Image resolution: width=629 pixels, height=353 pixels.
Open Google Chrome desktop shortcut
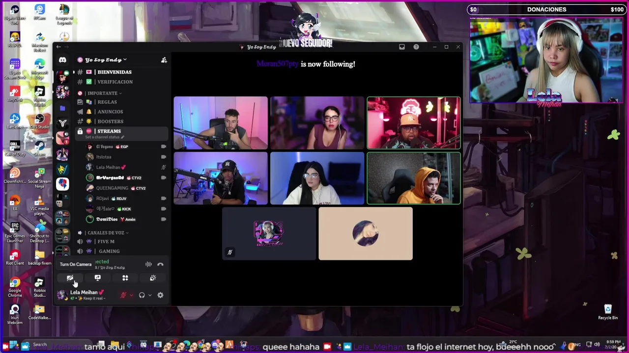[15, 288]
